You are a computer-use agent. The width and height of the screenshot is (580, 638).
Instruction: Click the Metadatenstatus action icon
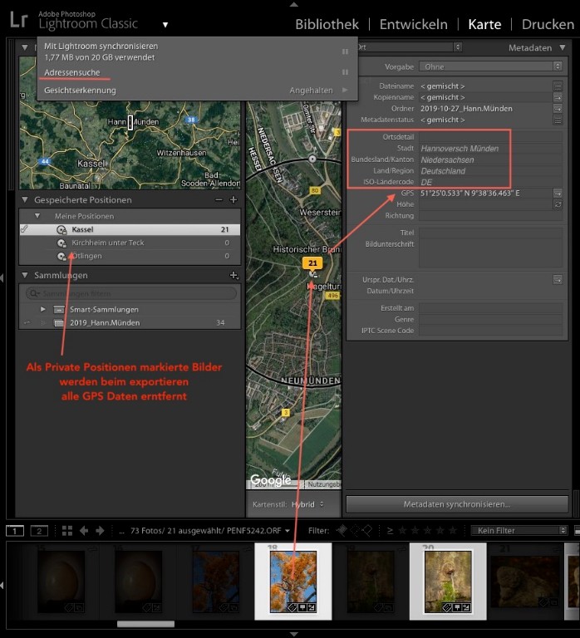[558, 120]
